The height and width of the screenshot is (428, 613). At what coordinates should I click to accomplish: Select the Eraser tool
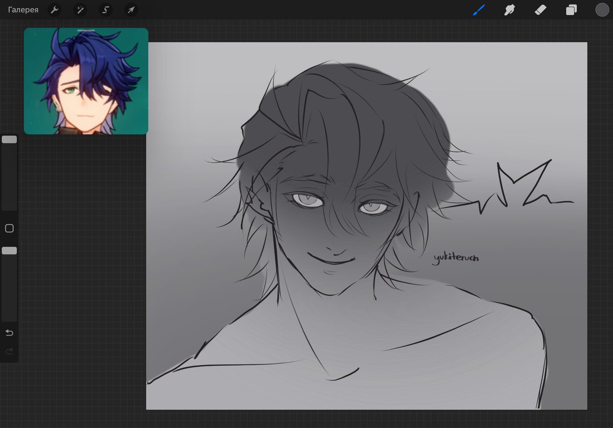[x=540, y=10]
